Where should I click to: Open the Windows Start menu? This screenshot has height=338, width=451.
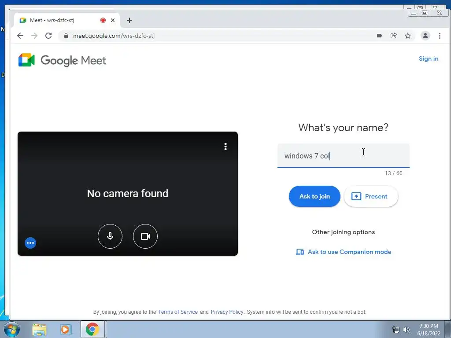(x=11, y=329)
